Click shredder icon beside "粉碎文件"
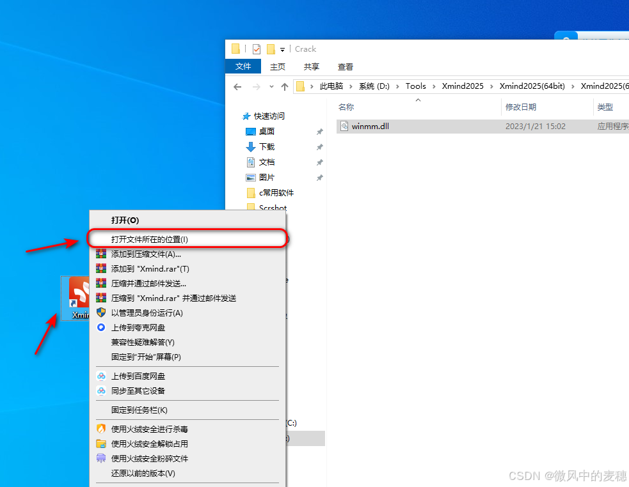The width and height of the screenshot is (629, 487). pos(101,458)
